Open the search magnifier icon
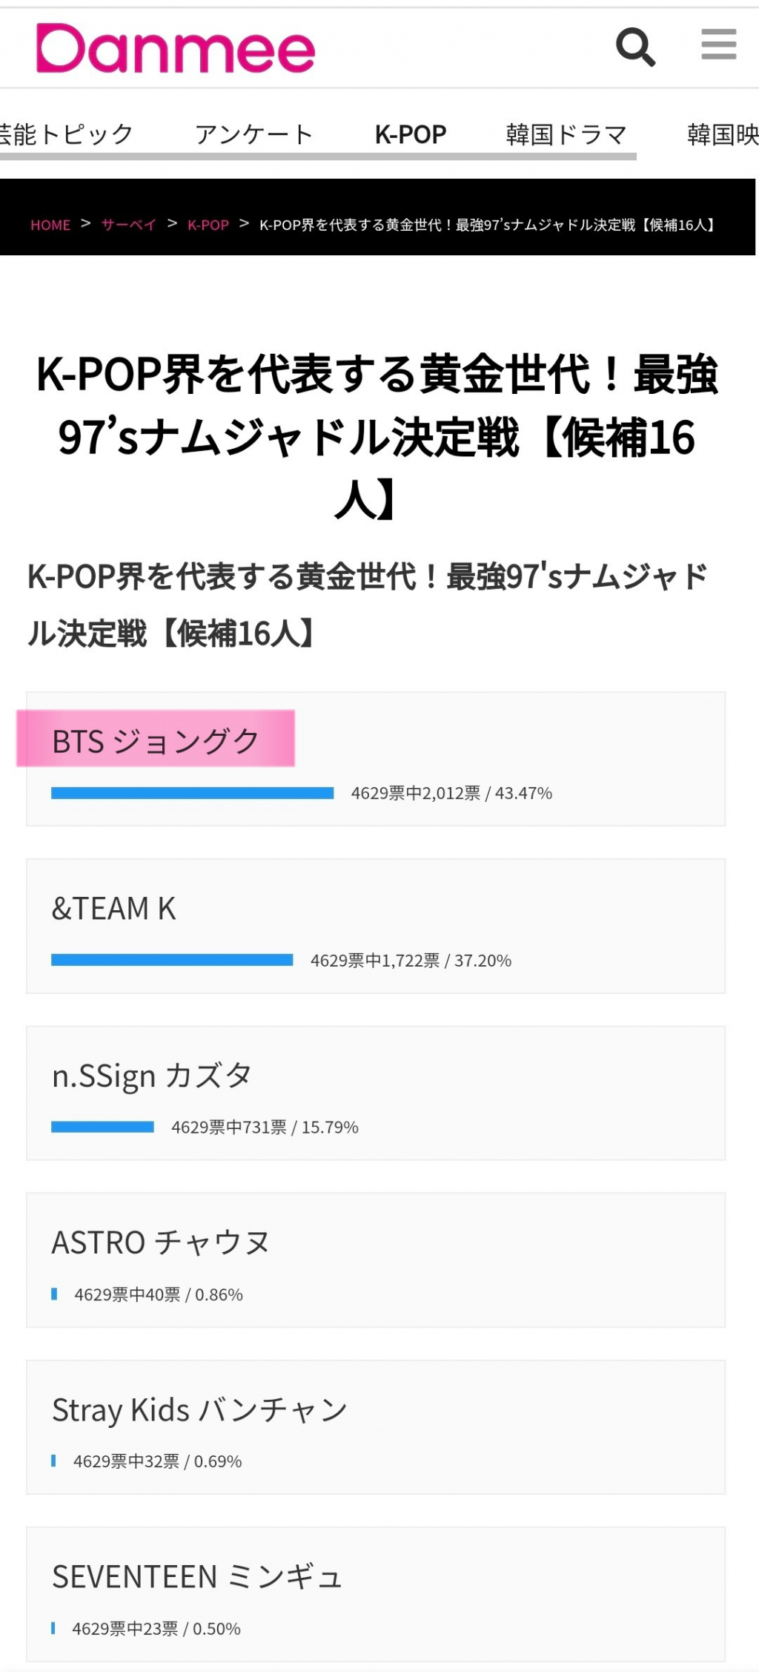 [635, 47]
